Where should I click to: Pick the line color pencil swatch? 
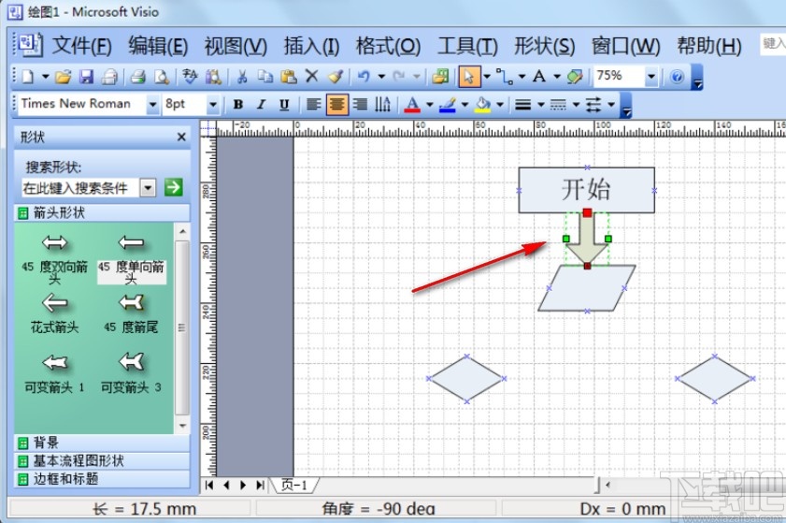click(x=447, y=105)
